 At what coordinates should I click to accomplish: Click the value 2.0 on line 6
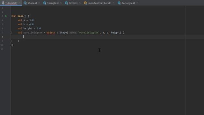coord(39,28)
